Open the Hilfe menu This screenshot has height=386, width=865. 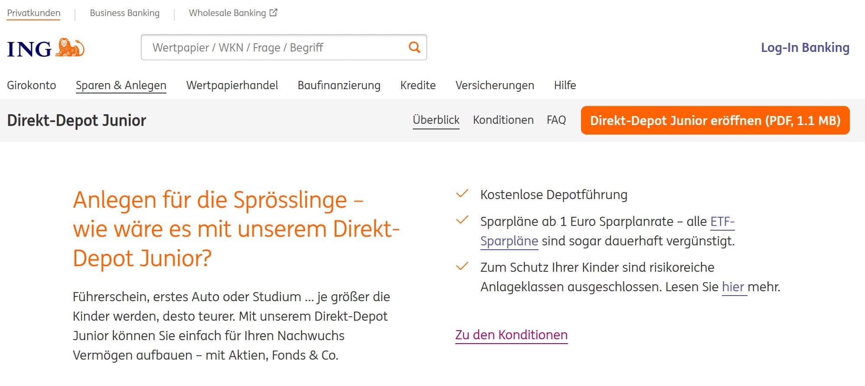click(x=565, y=85)
